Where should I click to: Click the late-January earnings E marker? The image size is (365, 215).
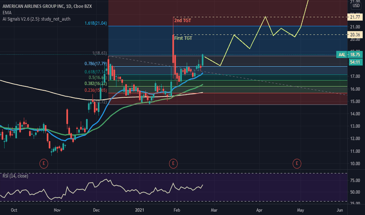point(173,163)
